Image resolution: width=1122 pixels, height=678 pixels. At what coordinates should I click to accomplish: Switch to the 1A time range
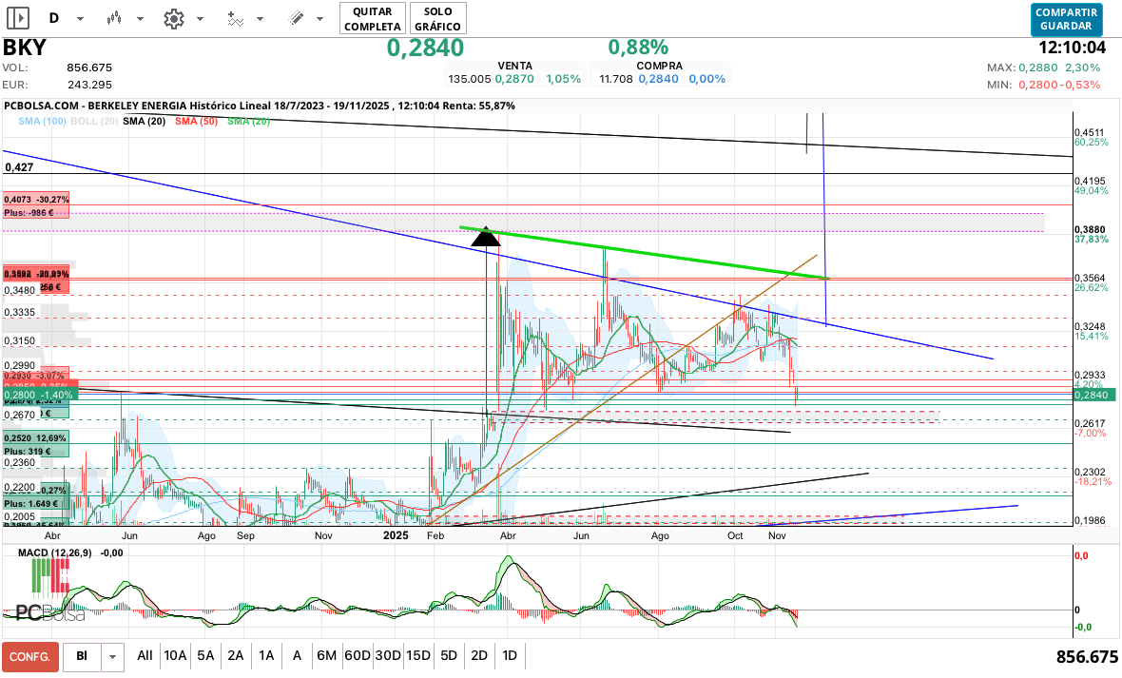tap(266, 656)
